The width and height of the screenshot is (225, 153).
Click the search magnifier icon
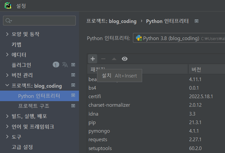pos(8,21)
